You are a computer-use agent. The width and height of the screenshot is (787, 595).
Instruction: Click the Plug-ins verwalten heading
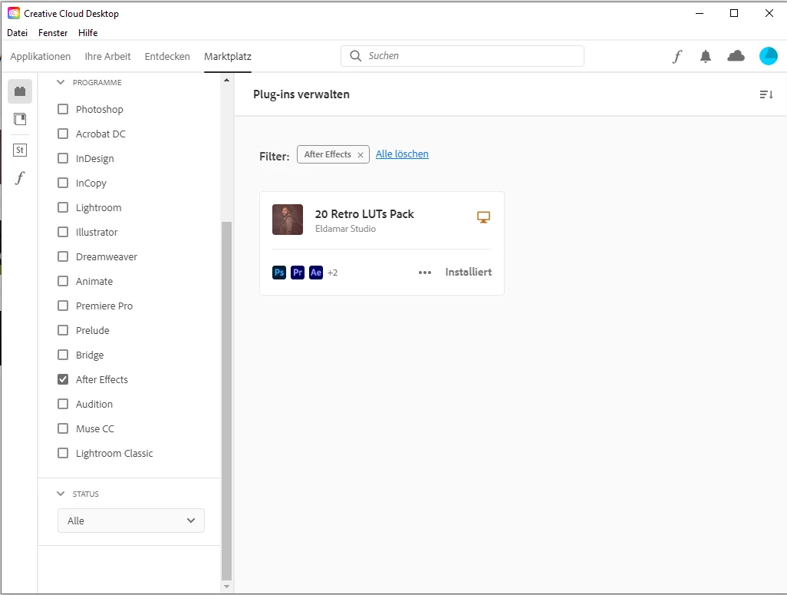(x=301, y=94)
